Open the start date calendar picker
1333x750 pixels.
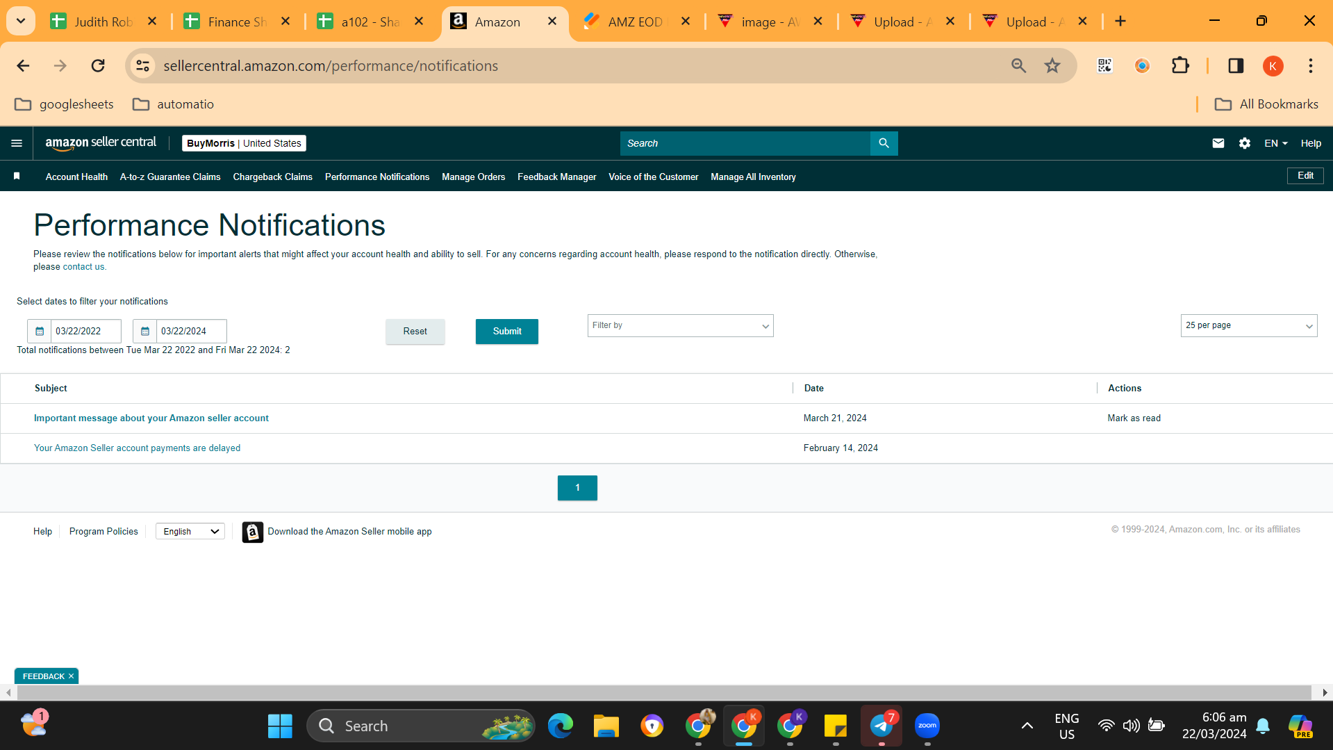click(x=40, y=332)
